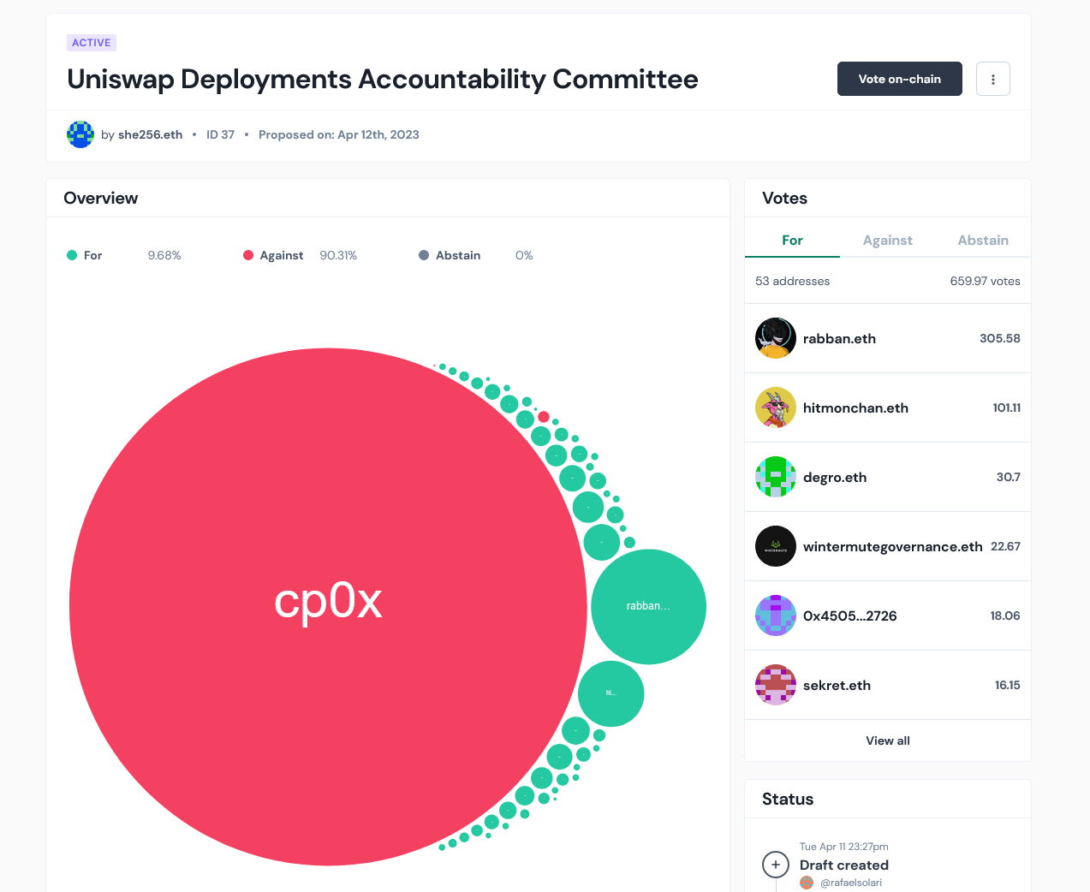The height and width of the screenshot is (892, 1090).
Task: Click View all votes link
Action: 888,740
